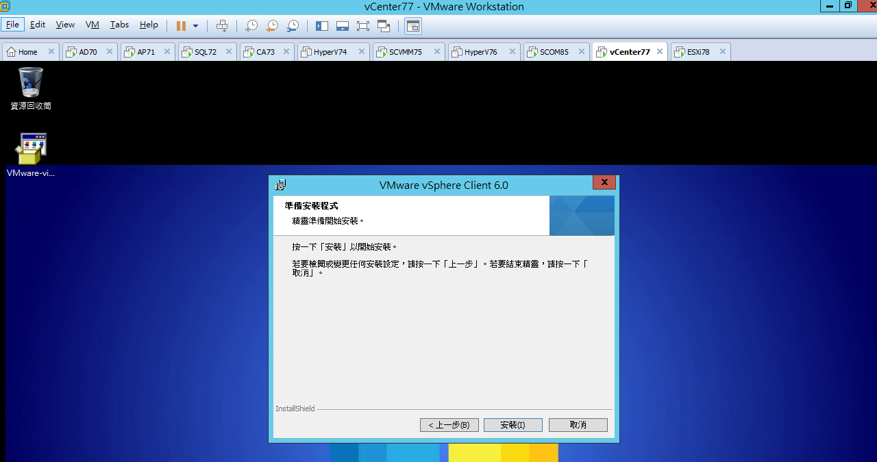This screenshot has width=877, height=462.
Task: Revert the VM to its snapshot
Action: [x=272, y=26]
